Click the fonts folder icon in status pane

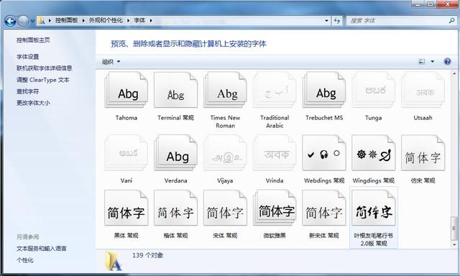[x=114, y=261]
